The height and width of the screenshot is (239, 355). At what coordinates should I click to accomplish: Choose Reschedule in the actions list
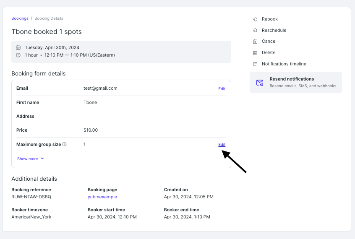tap(274, 31)
